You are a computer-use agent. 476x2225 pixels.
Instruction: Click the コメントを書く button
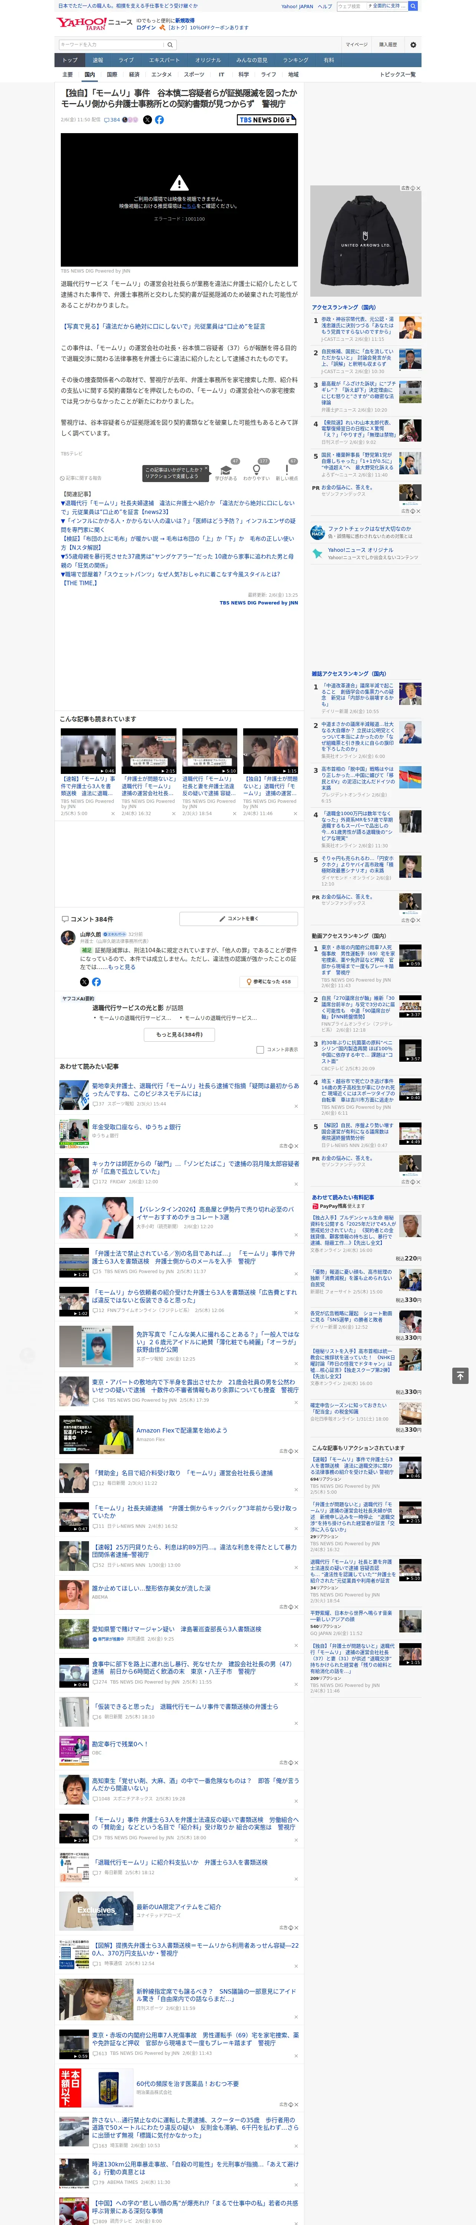tap(238, 919)
